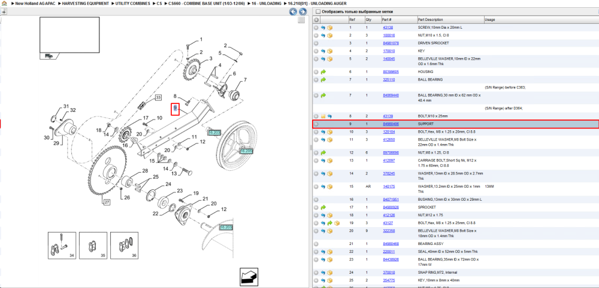Open part number 43138 link
The width and height of the screenshot is (599, 288).
click(388, 28)
